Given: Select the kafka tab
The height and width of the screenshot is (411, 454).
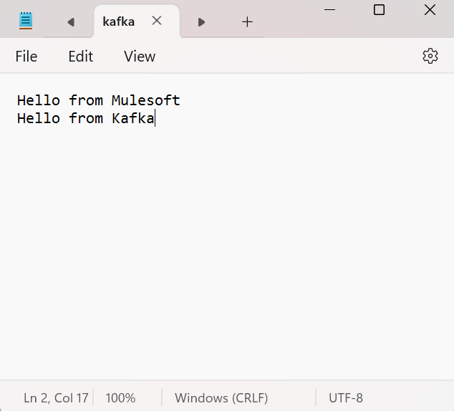Looking at the screenshot, I should (x=119, y=21).
